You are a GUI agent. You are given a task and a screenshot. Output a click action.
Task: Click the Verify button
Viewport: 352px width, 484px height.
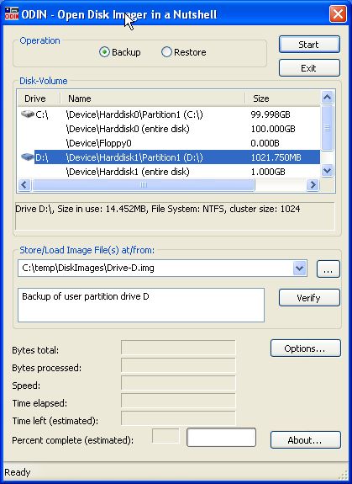point(309,298)
